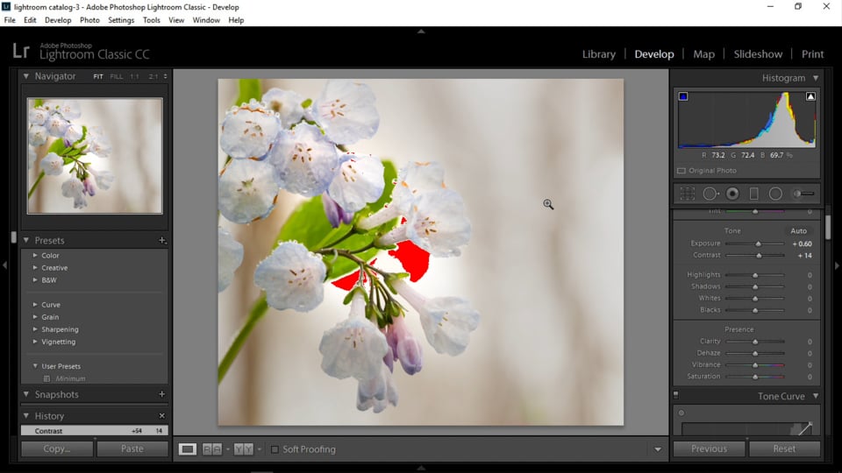Open the Photo menu

click(89, 20)
